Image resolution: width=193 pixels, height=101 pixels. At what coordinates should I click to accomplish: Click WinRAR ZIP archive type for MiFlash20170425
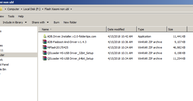[150, 47]
